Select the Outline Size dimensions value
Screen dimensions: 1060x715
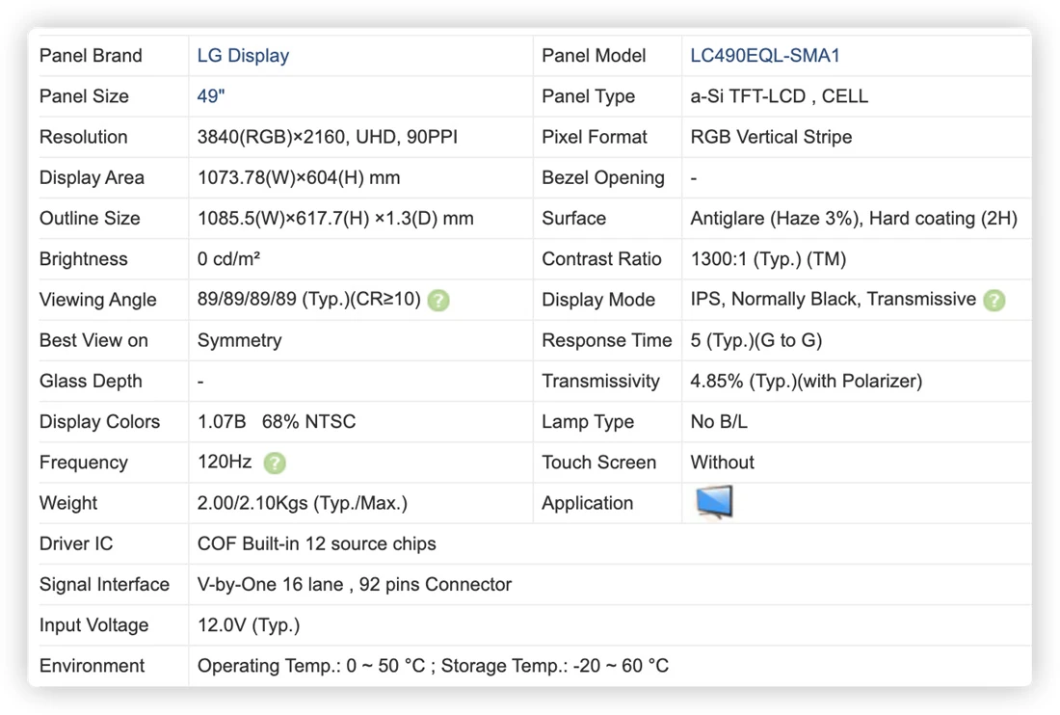(335, 219)
